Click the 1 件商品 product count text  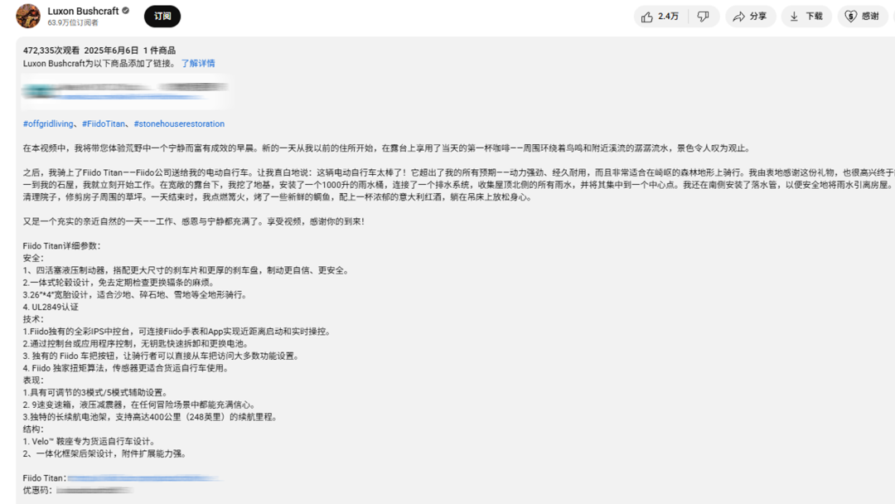[x=159, y=51]
